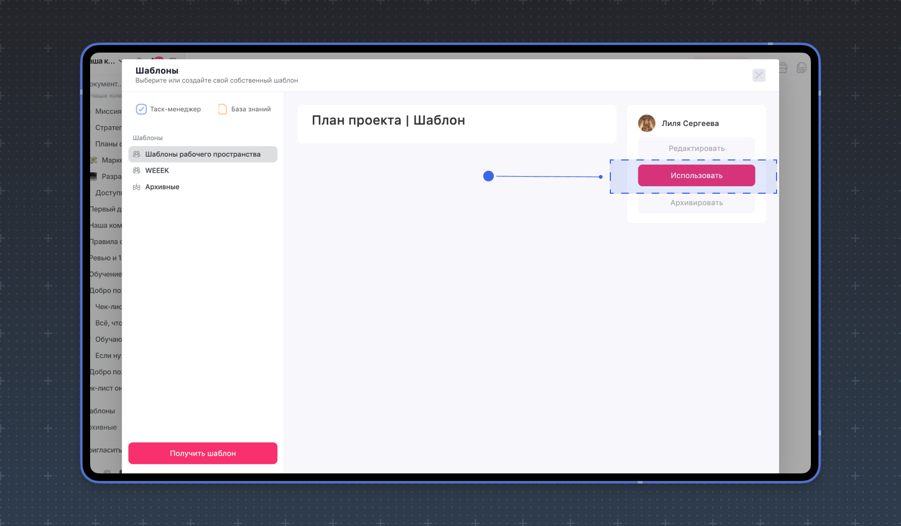Open the Архивные templates list

click(162, 187)
